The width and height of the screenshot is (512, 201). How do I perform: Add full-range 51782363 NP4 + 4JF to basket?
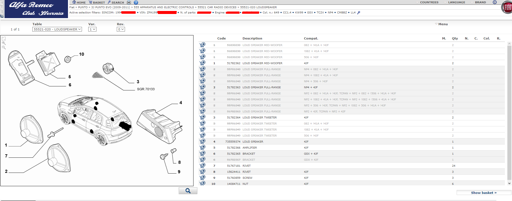coord(203,87)
